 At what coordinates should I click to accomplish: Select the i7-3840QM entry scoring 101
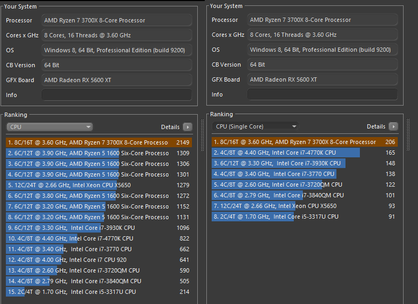[304, 195]
